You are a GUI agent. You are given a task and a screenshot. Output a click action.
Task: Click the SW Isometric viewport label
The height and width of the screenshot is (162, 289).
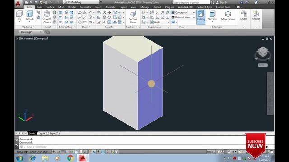click(26, 38)
